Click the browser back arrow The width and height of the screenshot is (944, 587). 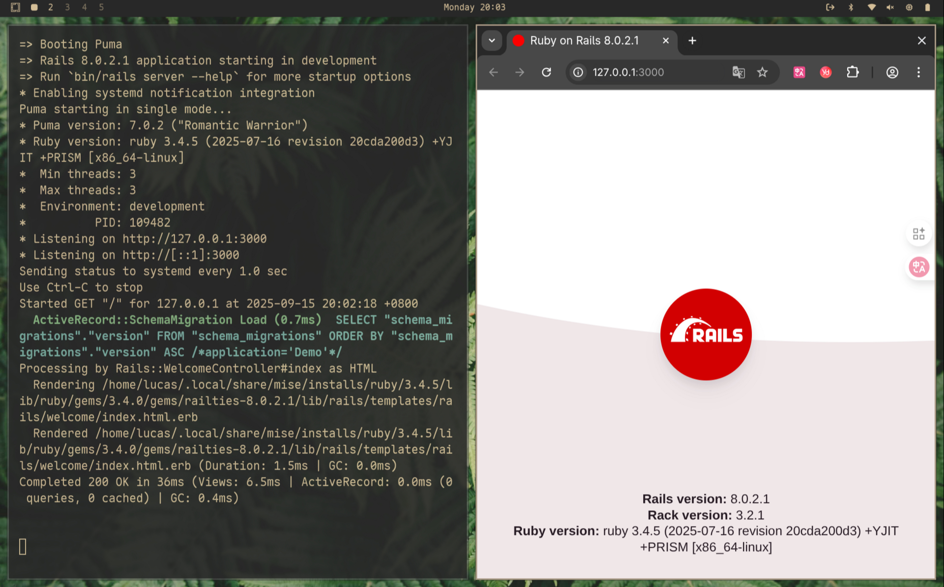pyautogui.click(x=494, y=72)
